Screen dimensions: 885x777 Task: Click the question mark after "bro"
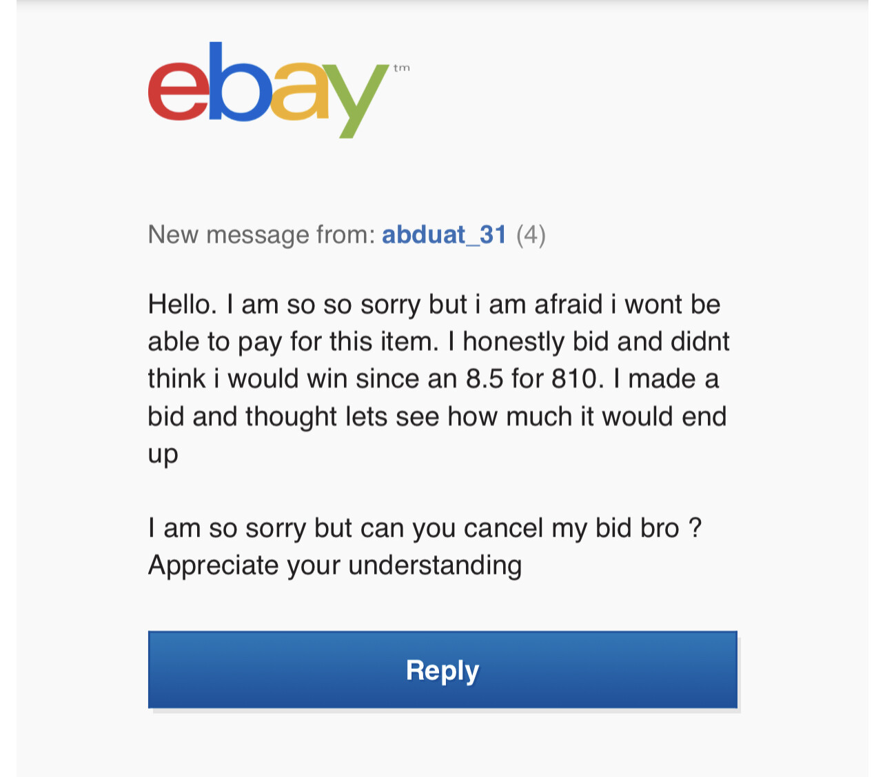pos(695,528)
